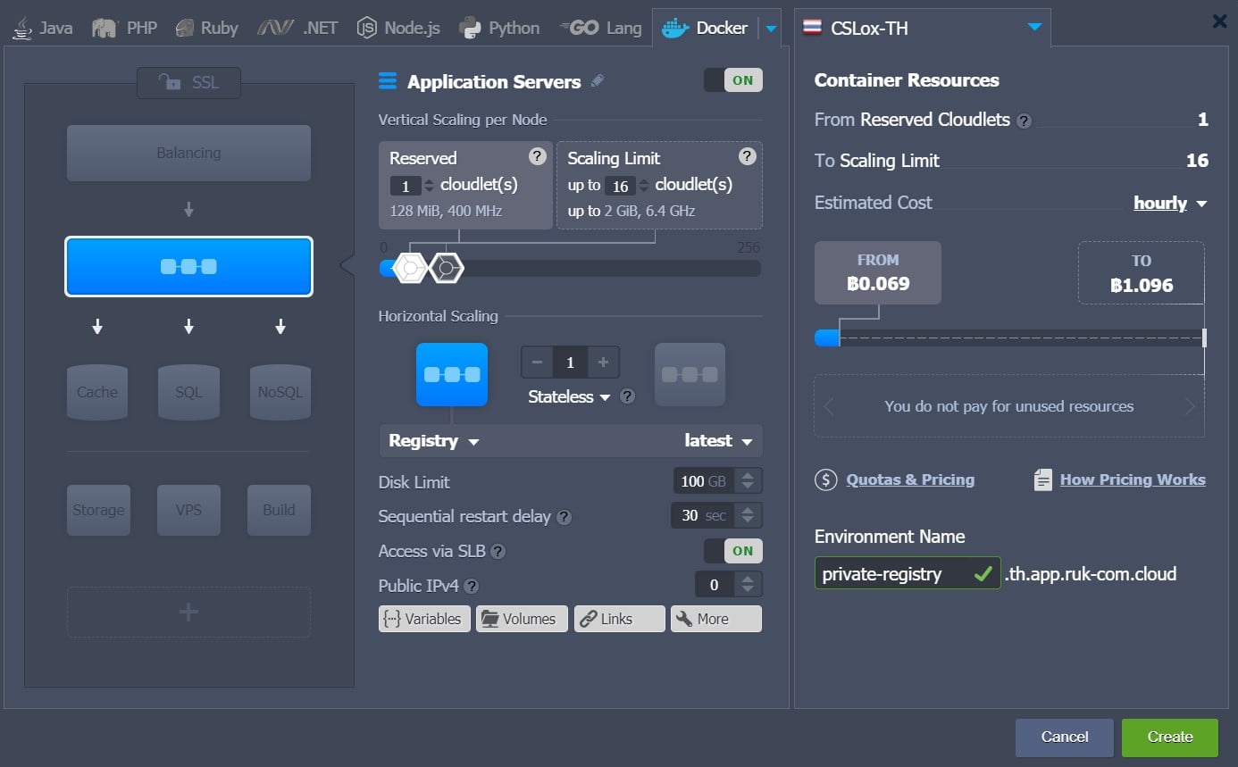Viewport: 1238px width, 767px height.
Task: Show help for From Reserved Cloudlets
Action: (x=1025, y=121)
